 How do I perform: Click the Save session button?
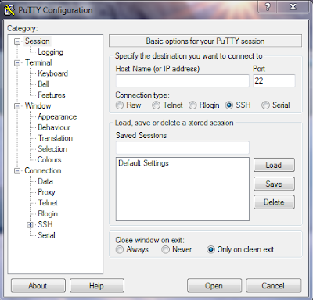pyautogui.click(x=274, y=184)
